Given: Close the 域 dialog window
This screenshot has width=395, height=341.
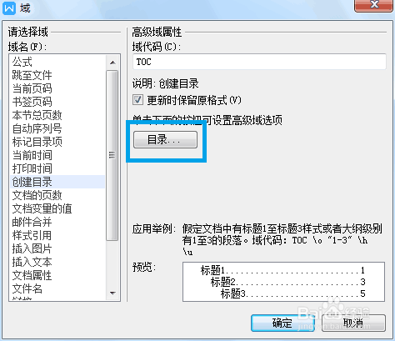Looking at the screenshot, I should (x=374, y=5).
